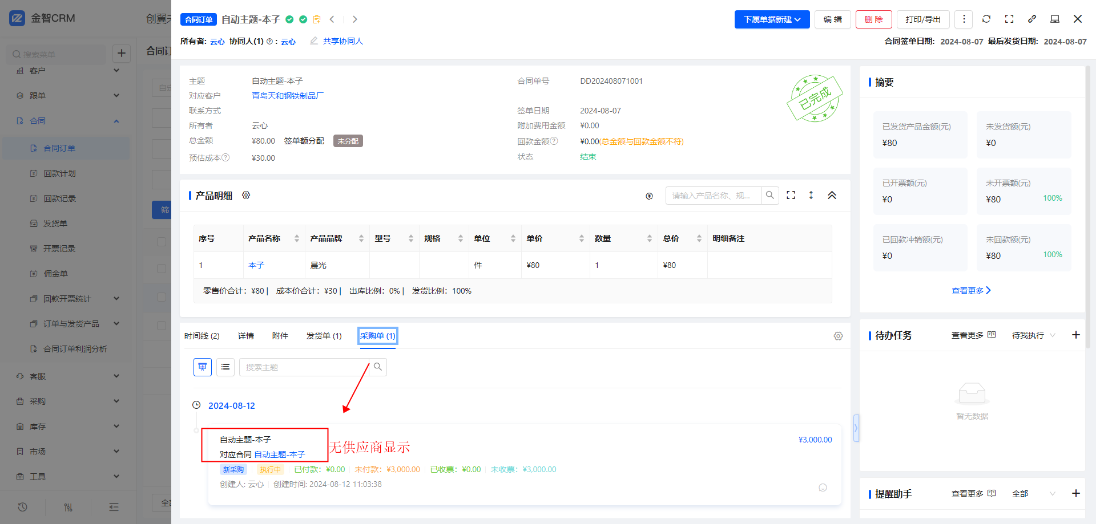Click the 编辑 button
The width and height of the screenshot is (1096, 524).
coord(832,19)
